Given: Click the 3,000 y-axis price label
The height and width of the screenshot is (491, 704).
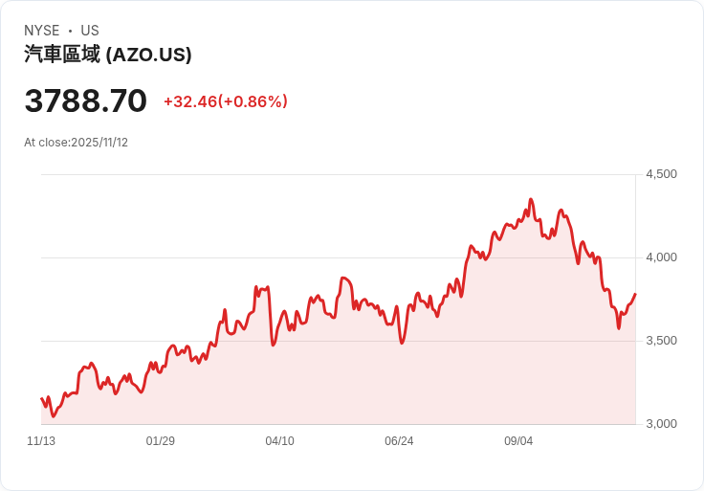Looking at the screenshot, I should [x=661, y=424].
